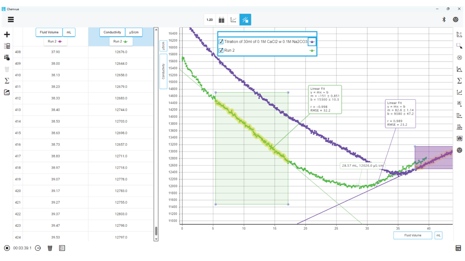Open the Conductivity column header selector
The width and height of the screenshot is (465, 261).
112,32
